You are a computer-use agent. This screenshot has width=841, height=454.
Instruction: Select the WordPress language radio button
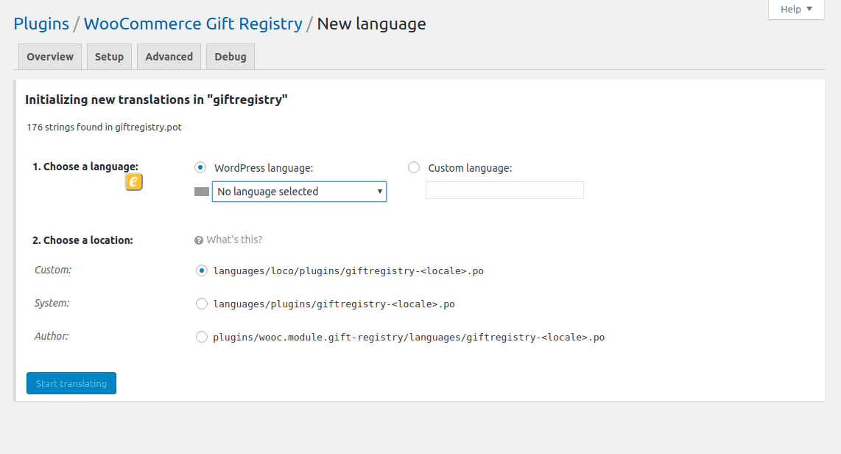[200, 167]
